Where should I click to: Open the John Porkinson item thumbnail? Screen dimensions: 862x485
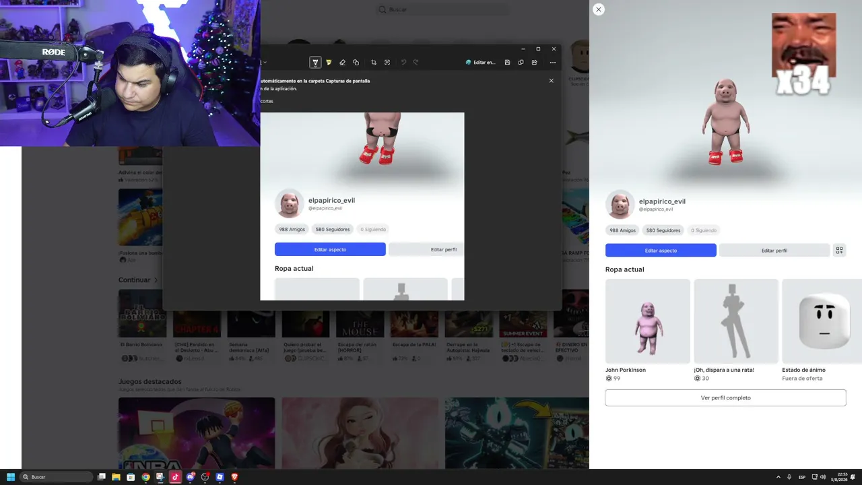pyautogui.click(x=648, y=321)
